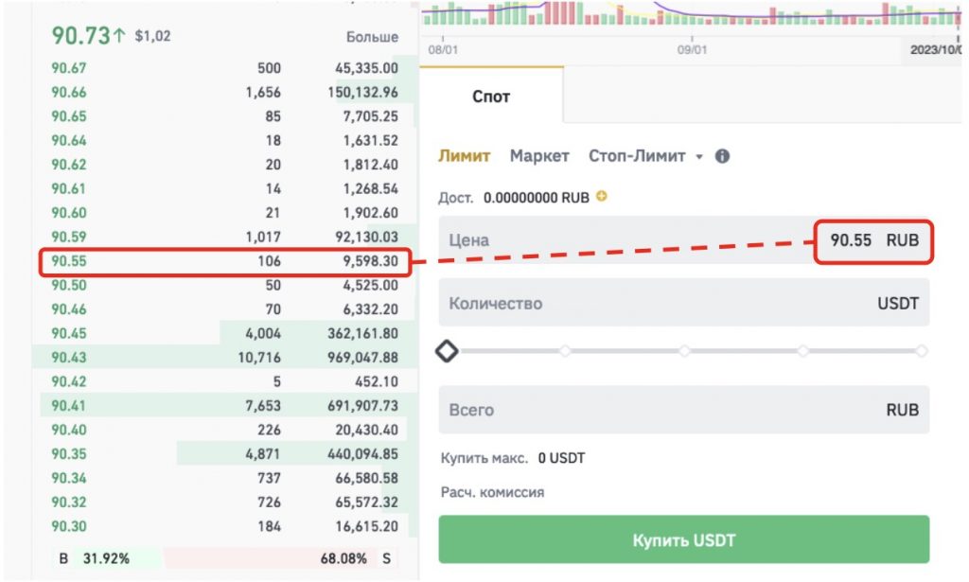The image size is (969, 582).
Task: Click the diamond handle on the amount slider
Action: point(447,351)
